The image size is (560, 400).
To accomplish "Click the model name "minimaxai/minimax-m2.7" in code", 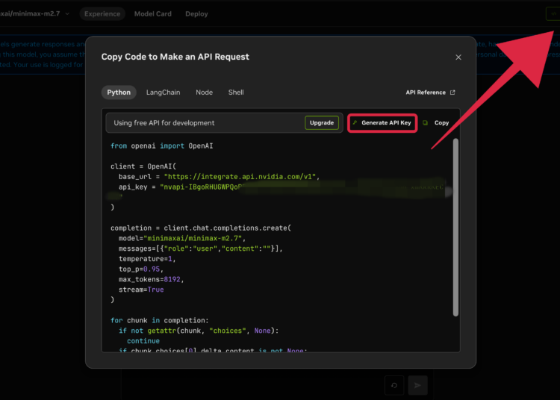I will pyautogui.click(x=193, y=238).
